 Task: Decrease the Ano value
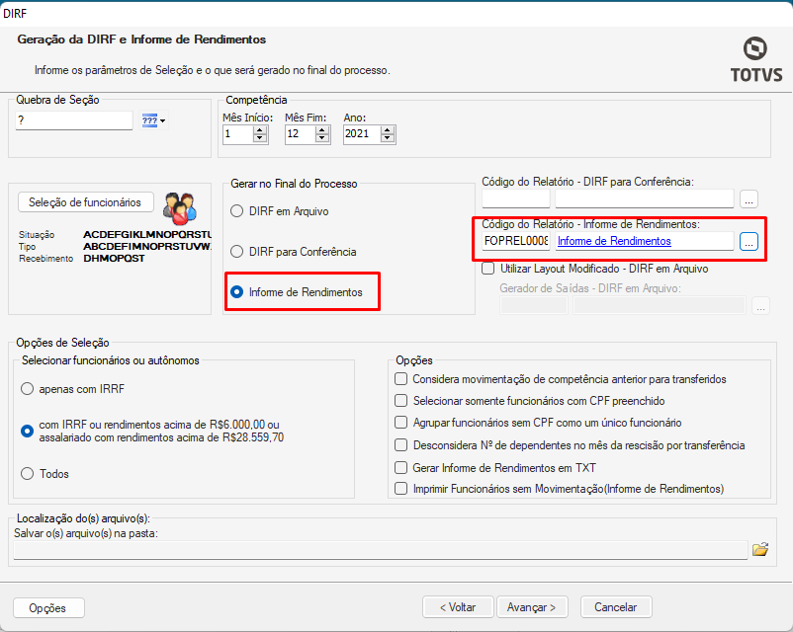pyautogui.click(x=388, y=138)
